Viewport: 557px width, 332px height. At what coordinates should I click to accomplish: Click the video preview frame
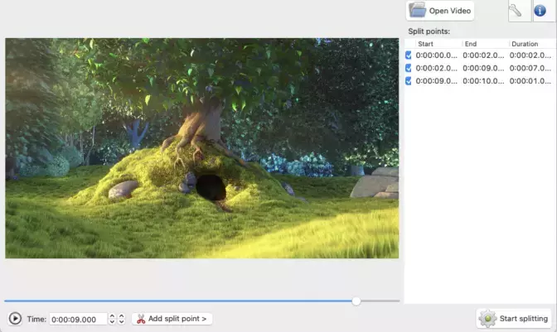coord(201,148)
